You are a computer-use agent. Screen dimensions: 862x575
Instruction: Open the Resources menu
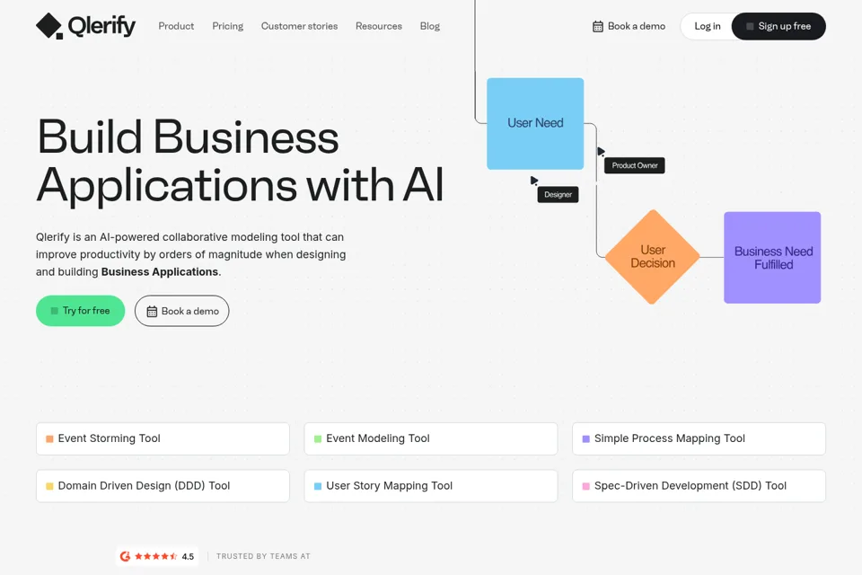point(379,26)
